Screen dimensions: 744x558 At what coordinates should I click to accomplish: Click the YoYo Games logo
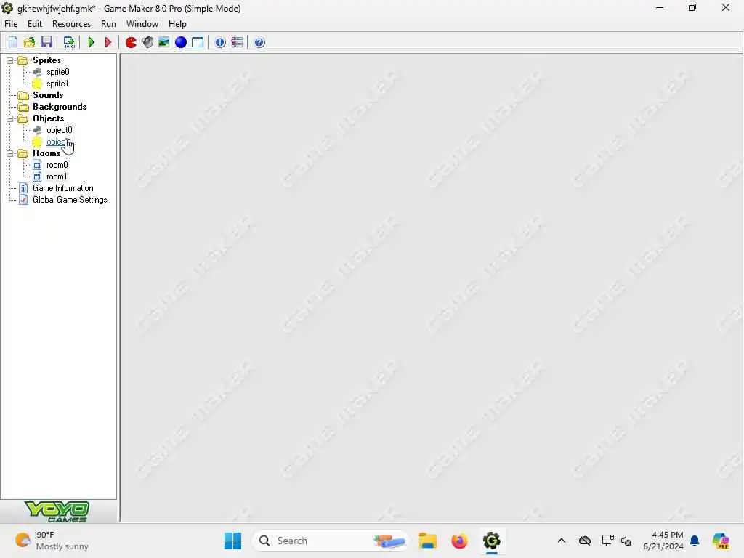(57, 512)
